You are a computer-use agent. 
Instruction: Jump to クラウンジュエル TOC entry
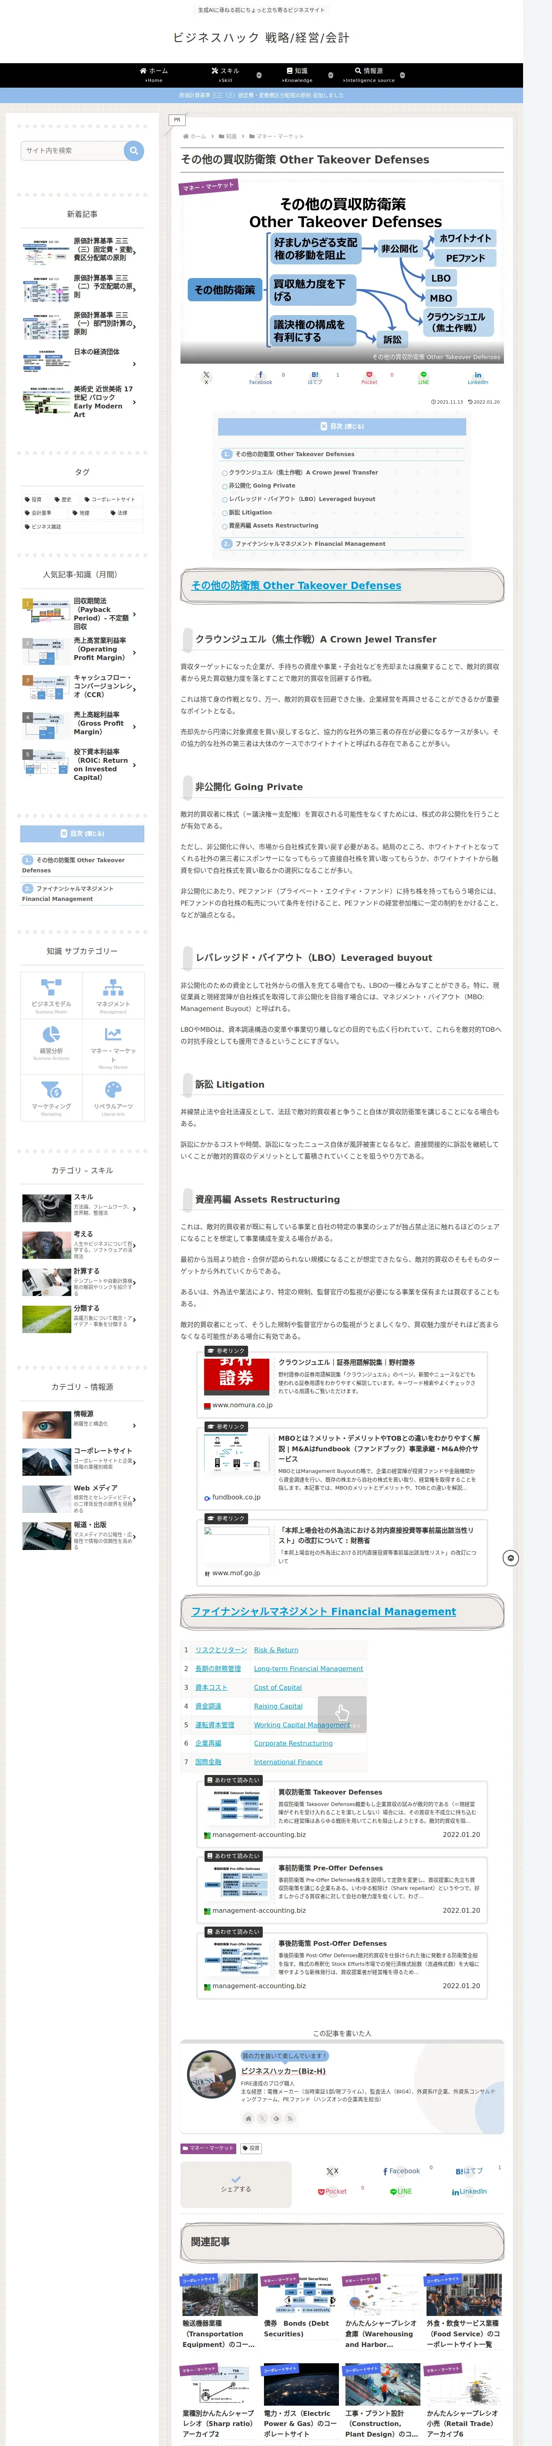(303, 472)
